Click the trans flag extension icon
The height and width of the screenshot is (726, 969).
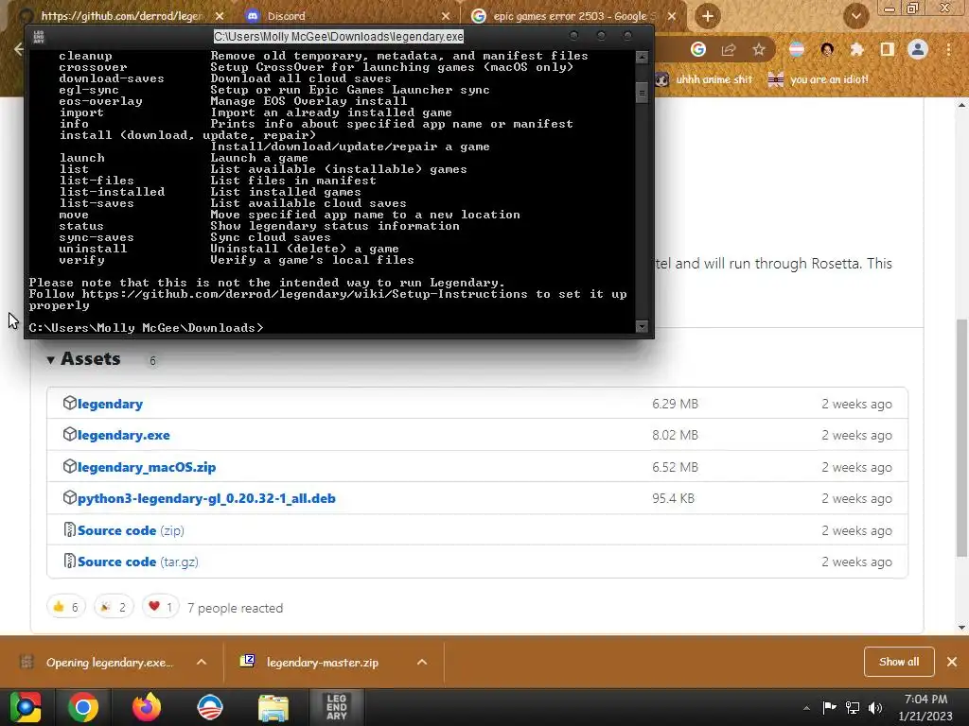[x=797, y=49]
